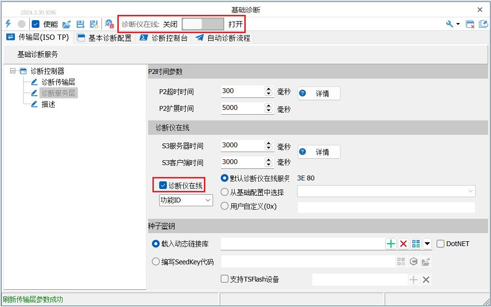Screen dimensions: 491x307
Task: Decrease the P2扩展时间 value with down arrow
Action: click(x=268, y=110)
